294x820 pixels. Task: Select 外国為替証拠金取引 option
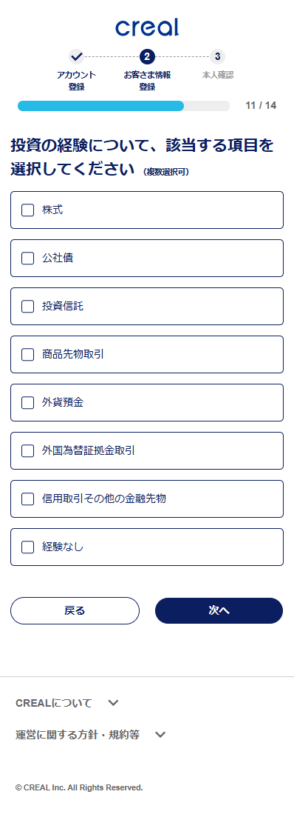coord(147,451)
